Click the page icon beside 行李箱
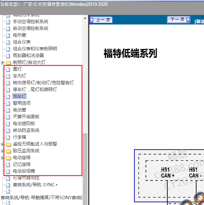 8,137
